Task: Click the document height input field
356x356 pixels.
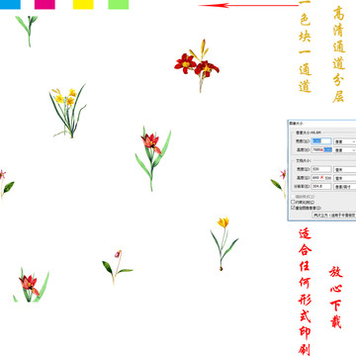Action: 321,178
